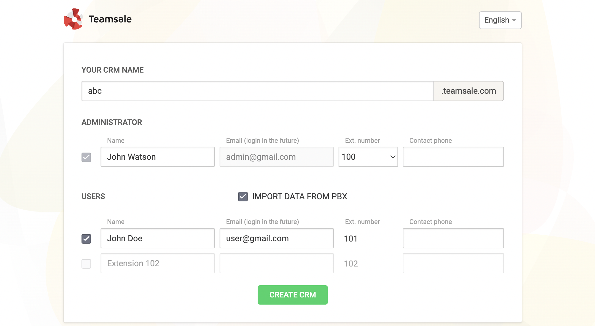
Task: Edit the administrator name John Watson
Action: [x=157, y=157]
